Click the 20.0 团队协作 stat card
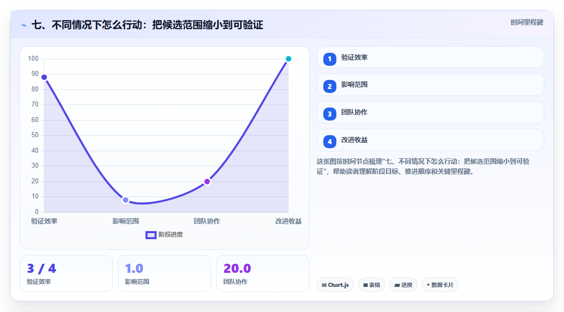 pos(262,274)
